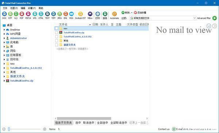Choose the JPEG export icon
The image size is (219, 133).
tap(59, 14)
